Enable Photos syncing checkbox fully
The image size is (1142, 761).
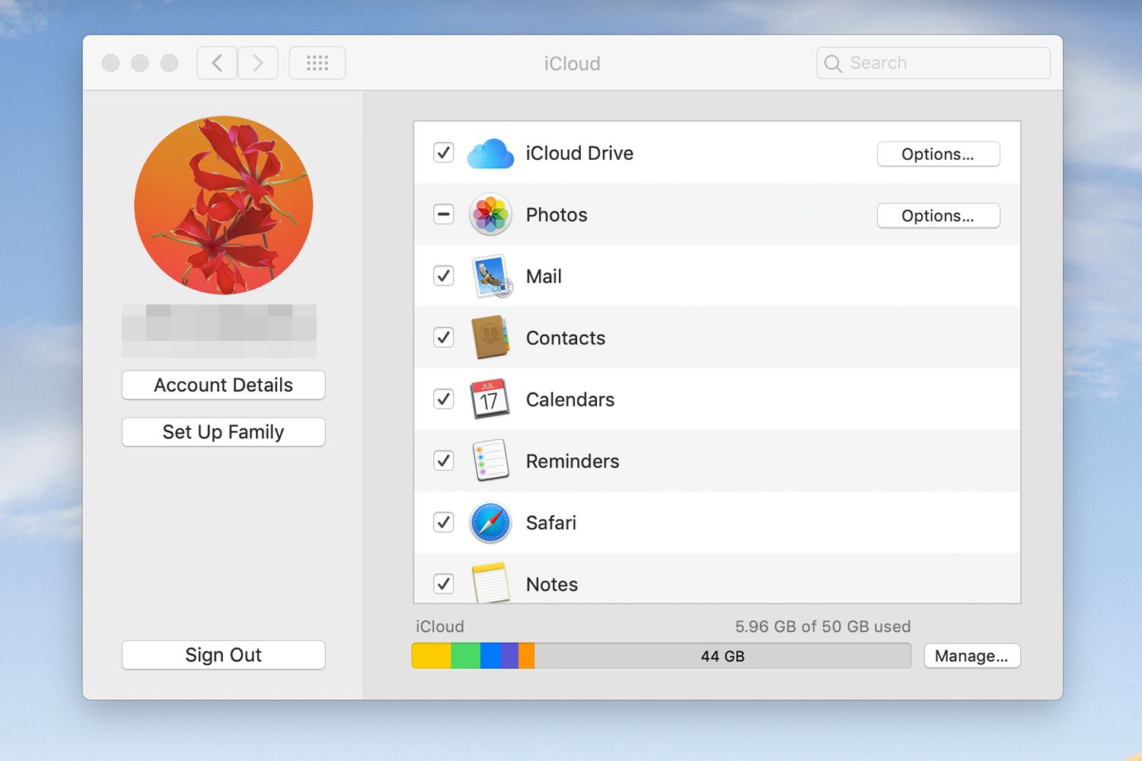pyautogui.click(x=443, y=215)
